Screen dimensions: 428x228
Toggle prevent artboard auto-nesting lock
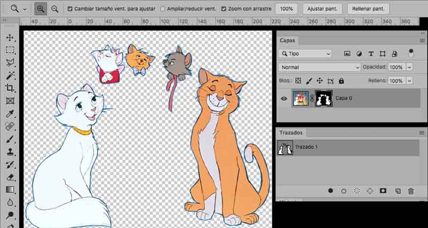point(331,81)
